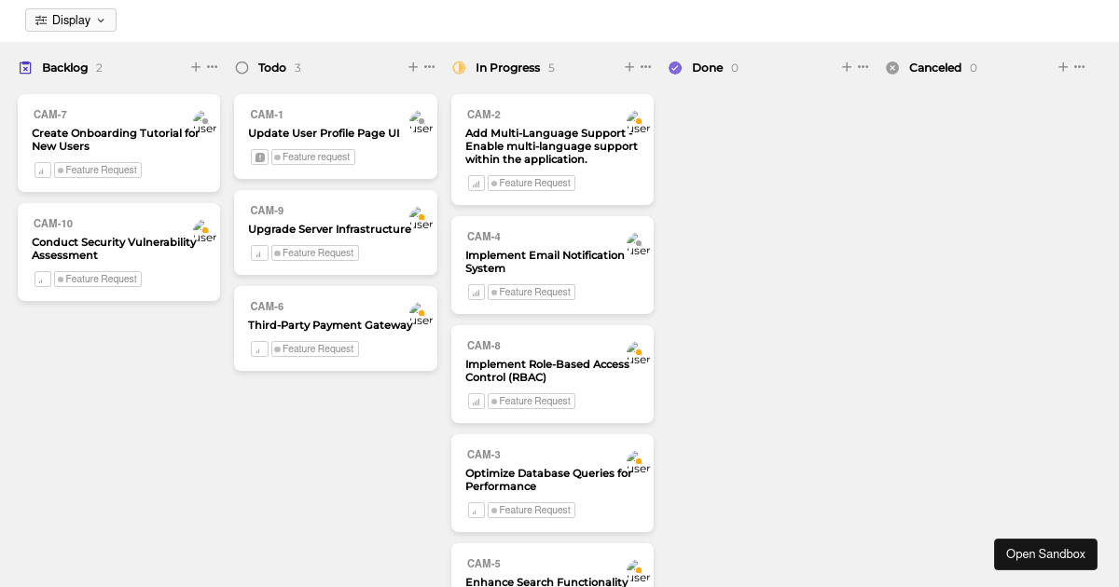Viewport: 1119px width, 587px height.
Task: Click the Done checkmark status icon
Action: point(675,67)
